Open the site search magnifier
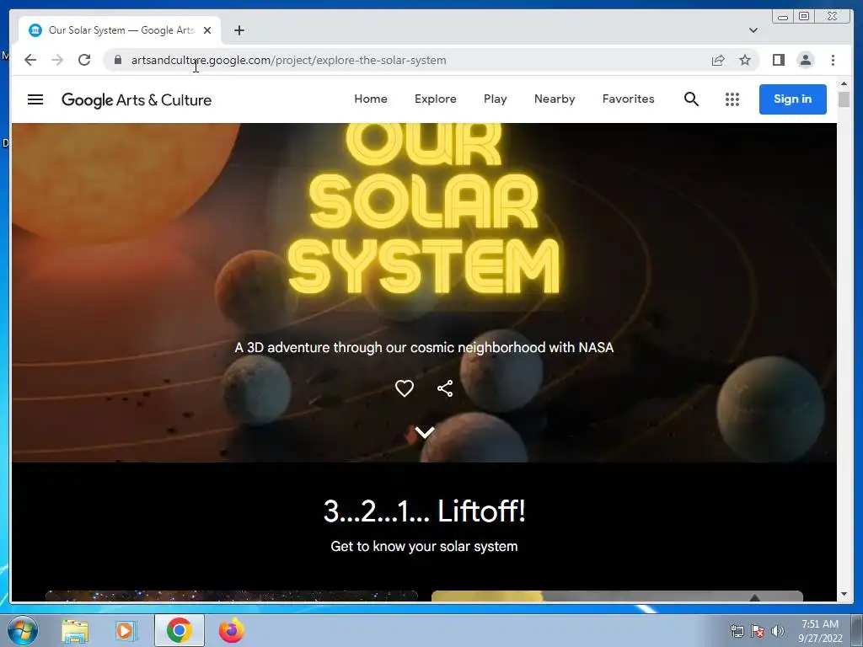Image resolution: width=863 pixels, height=647 pixels. (691, 99)
